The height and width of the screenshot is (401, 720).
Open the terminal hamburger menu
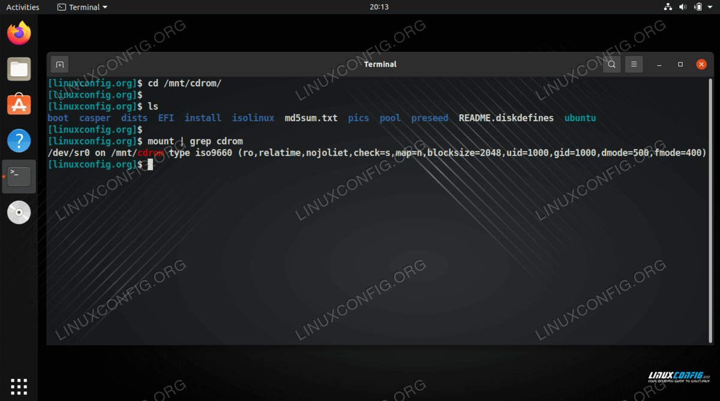point(634,64)
